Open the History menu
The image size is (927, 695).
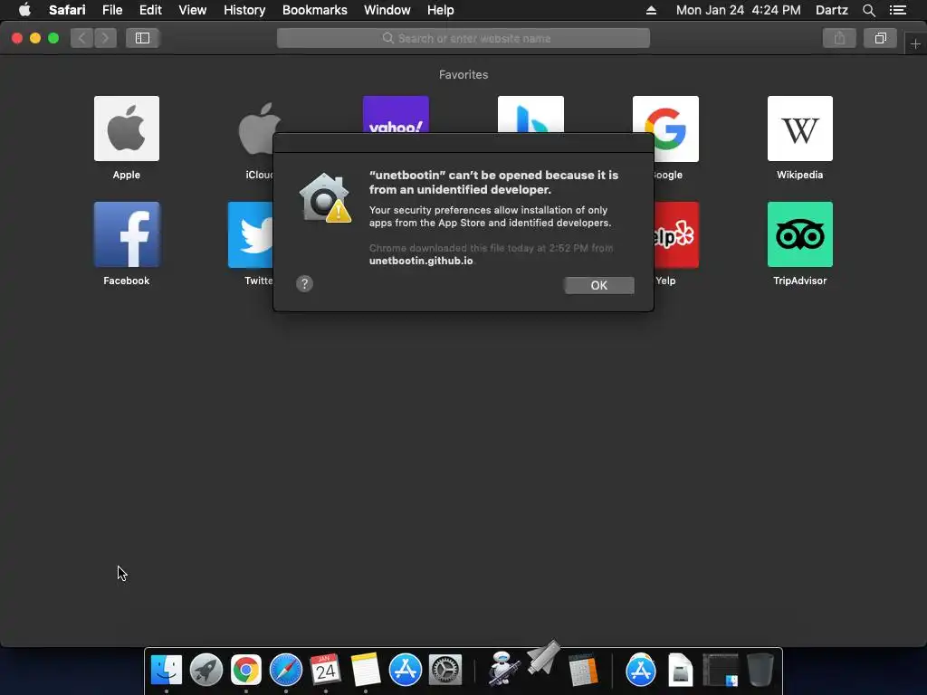(x=244, y=10)
